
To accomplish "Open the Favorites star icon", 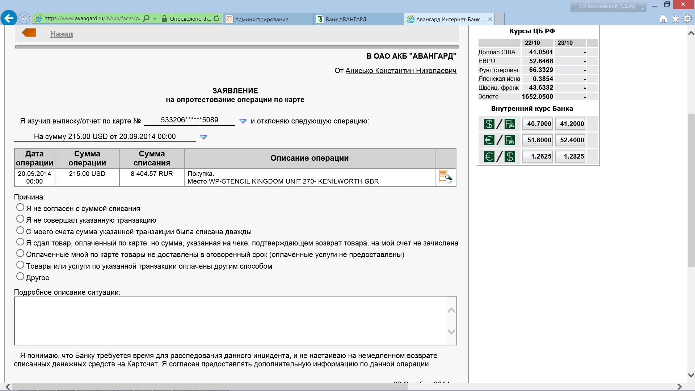I will pos(675,18).
